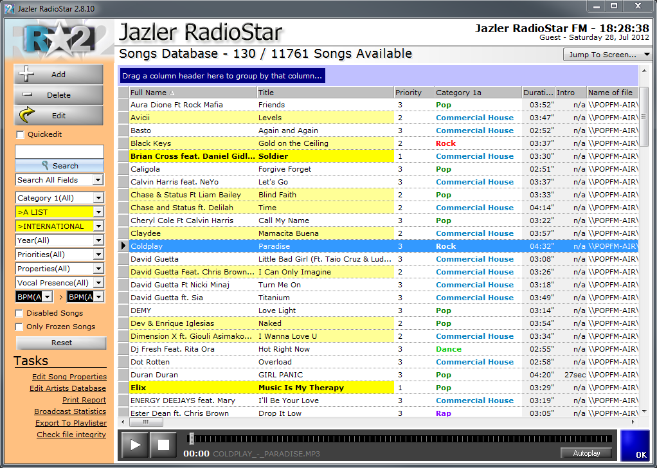This screenshot has height=468, width=657.
Task: Sort by the Duration column header
Action: point(539,93)
